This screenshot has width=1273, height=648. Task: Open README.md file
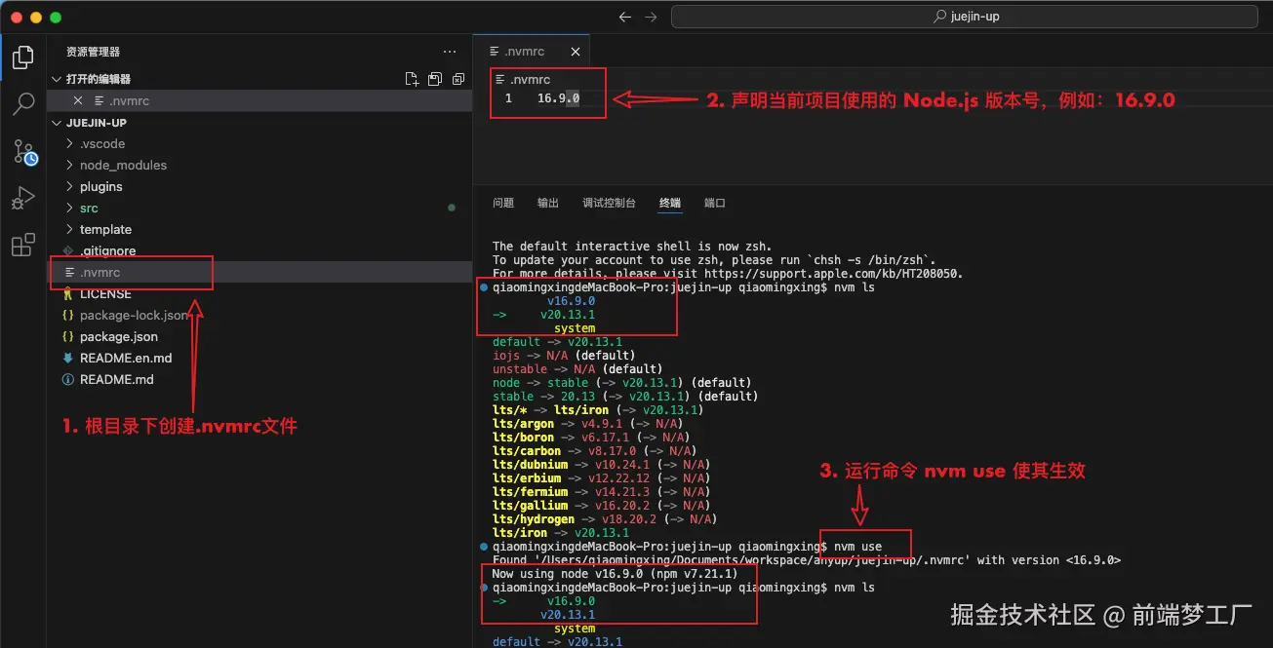[x=259, y=379]
